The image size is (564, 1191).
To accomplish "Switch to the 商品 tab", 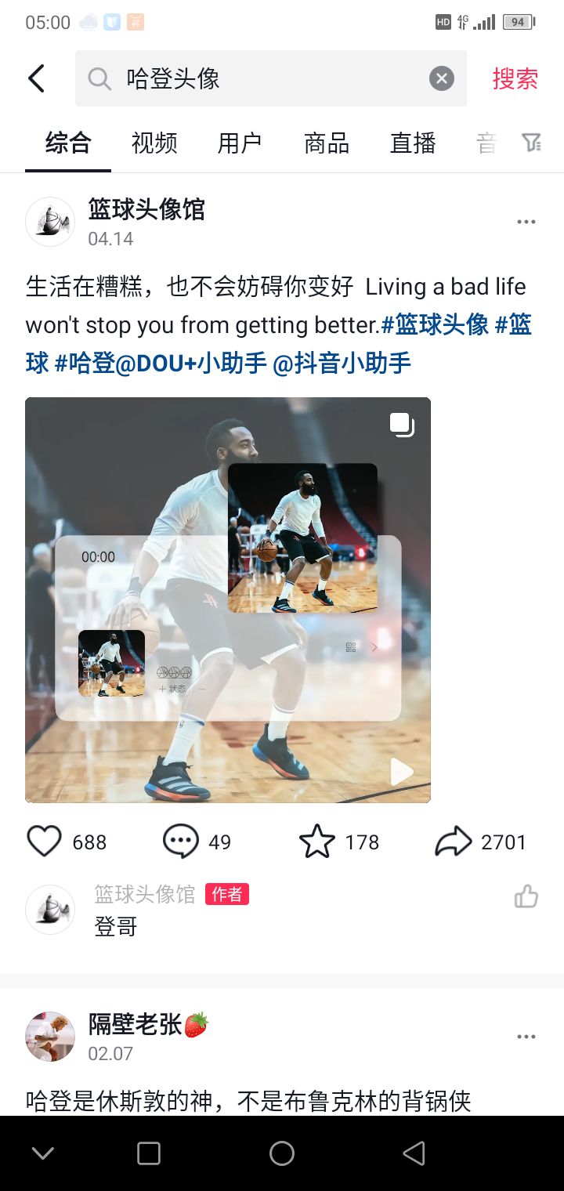I will click(327, 143).
